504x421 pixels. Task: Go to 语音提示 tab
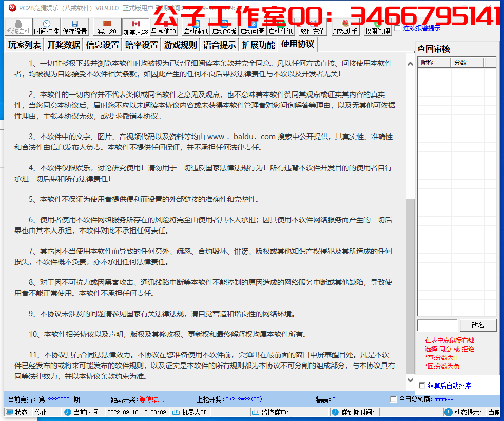[x=220, y=45]
